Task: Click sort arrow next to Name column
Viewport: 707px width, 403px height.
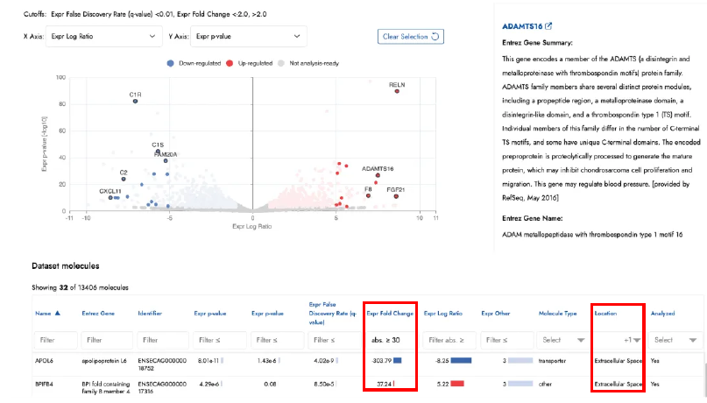Action: tap(58, 313)
